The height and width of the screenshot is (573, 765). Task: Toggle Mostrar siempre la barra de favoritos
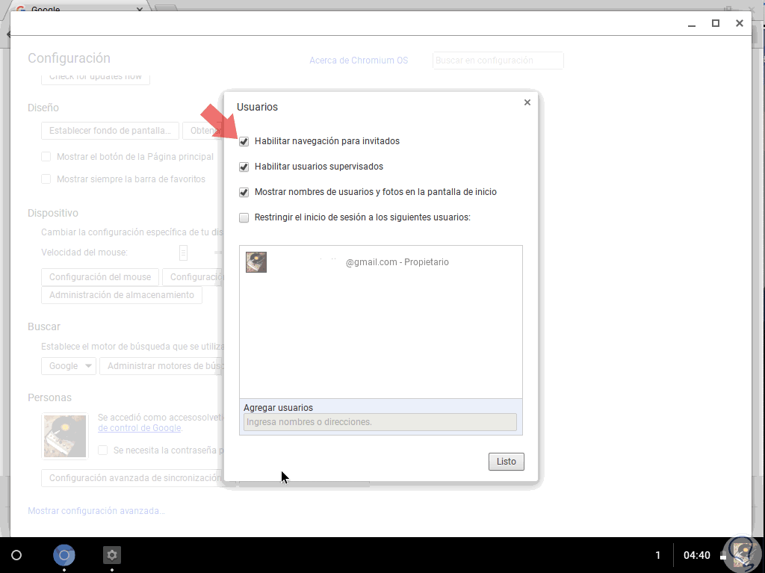(46, 179)
